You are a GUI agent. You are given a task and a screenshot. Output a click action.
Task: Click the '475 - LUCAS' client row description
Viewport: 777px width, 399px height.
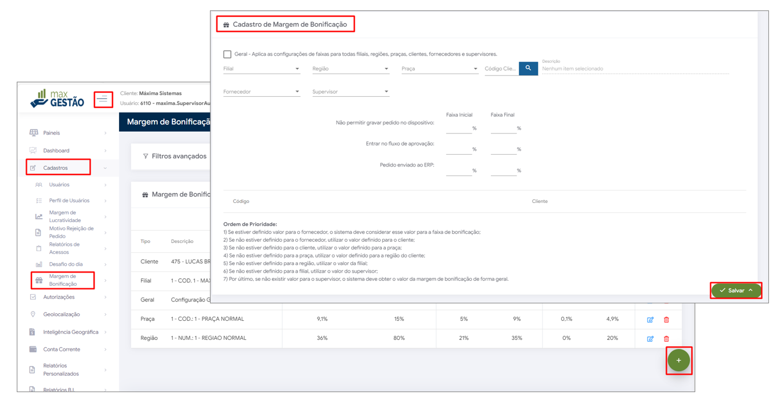(x=190, y=262)
